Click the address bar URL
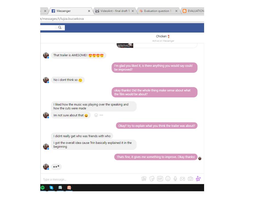The width and height of the screenshot is (263, 197). click(x=62, y=19)
